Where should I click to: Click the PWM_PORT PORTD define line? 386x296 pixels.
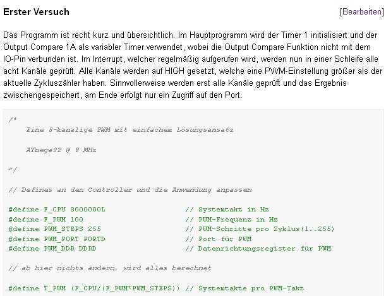[x=57, y=239]
